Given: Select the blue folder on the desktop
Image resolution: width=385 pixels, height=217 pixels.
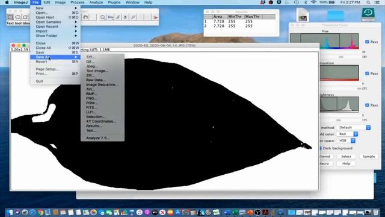Looking at the screenshot, I should tap(336, 15).
